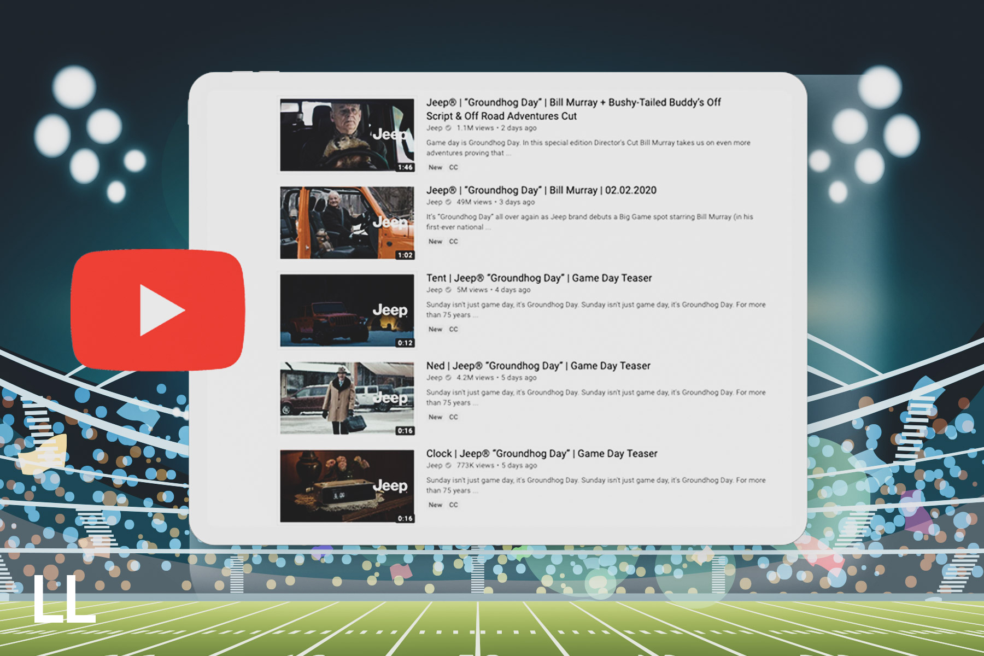Click the New badge under the 49M views video
Image resolution: width=984 pixels, height=656 pixels.
(x=435, y=241)
